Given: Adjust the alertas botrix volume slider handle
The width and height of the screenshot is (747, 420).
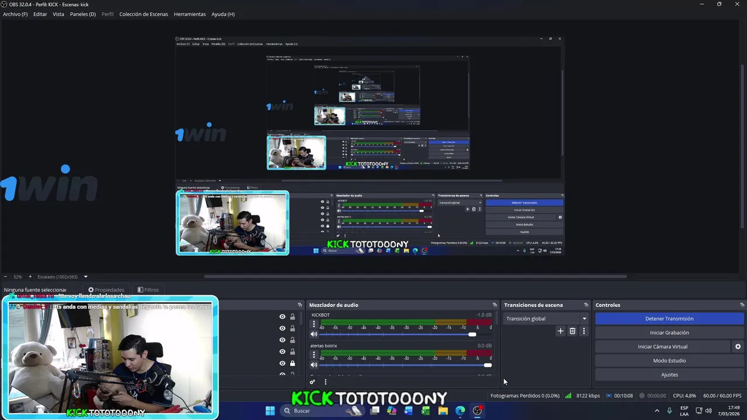Looking at the screenshot, I should 488,365.
